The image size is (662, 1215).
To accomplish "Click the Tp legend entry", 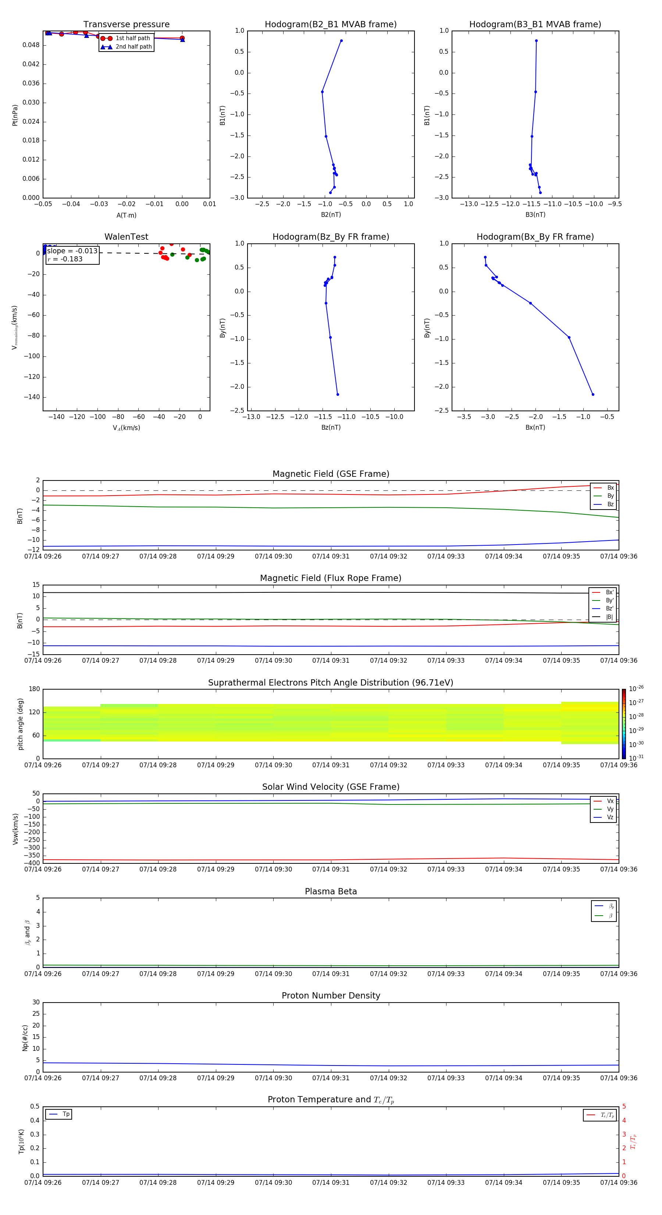I will 59,1114.
